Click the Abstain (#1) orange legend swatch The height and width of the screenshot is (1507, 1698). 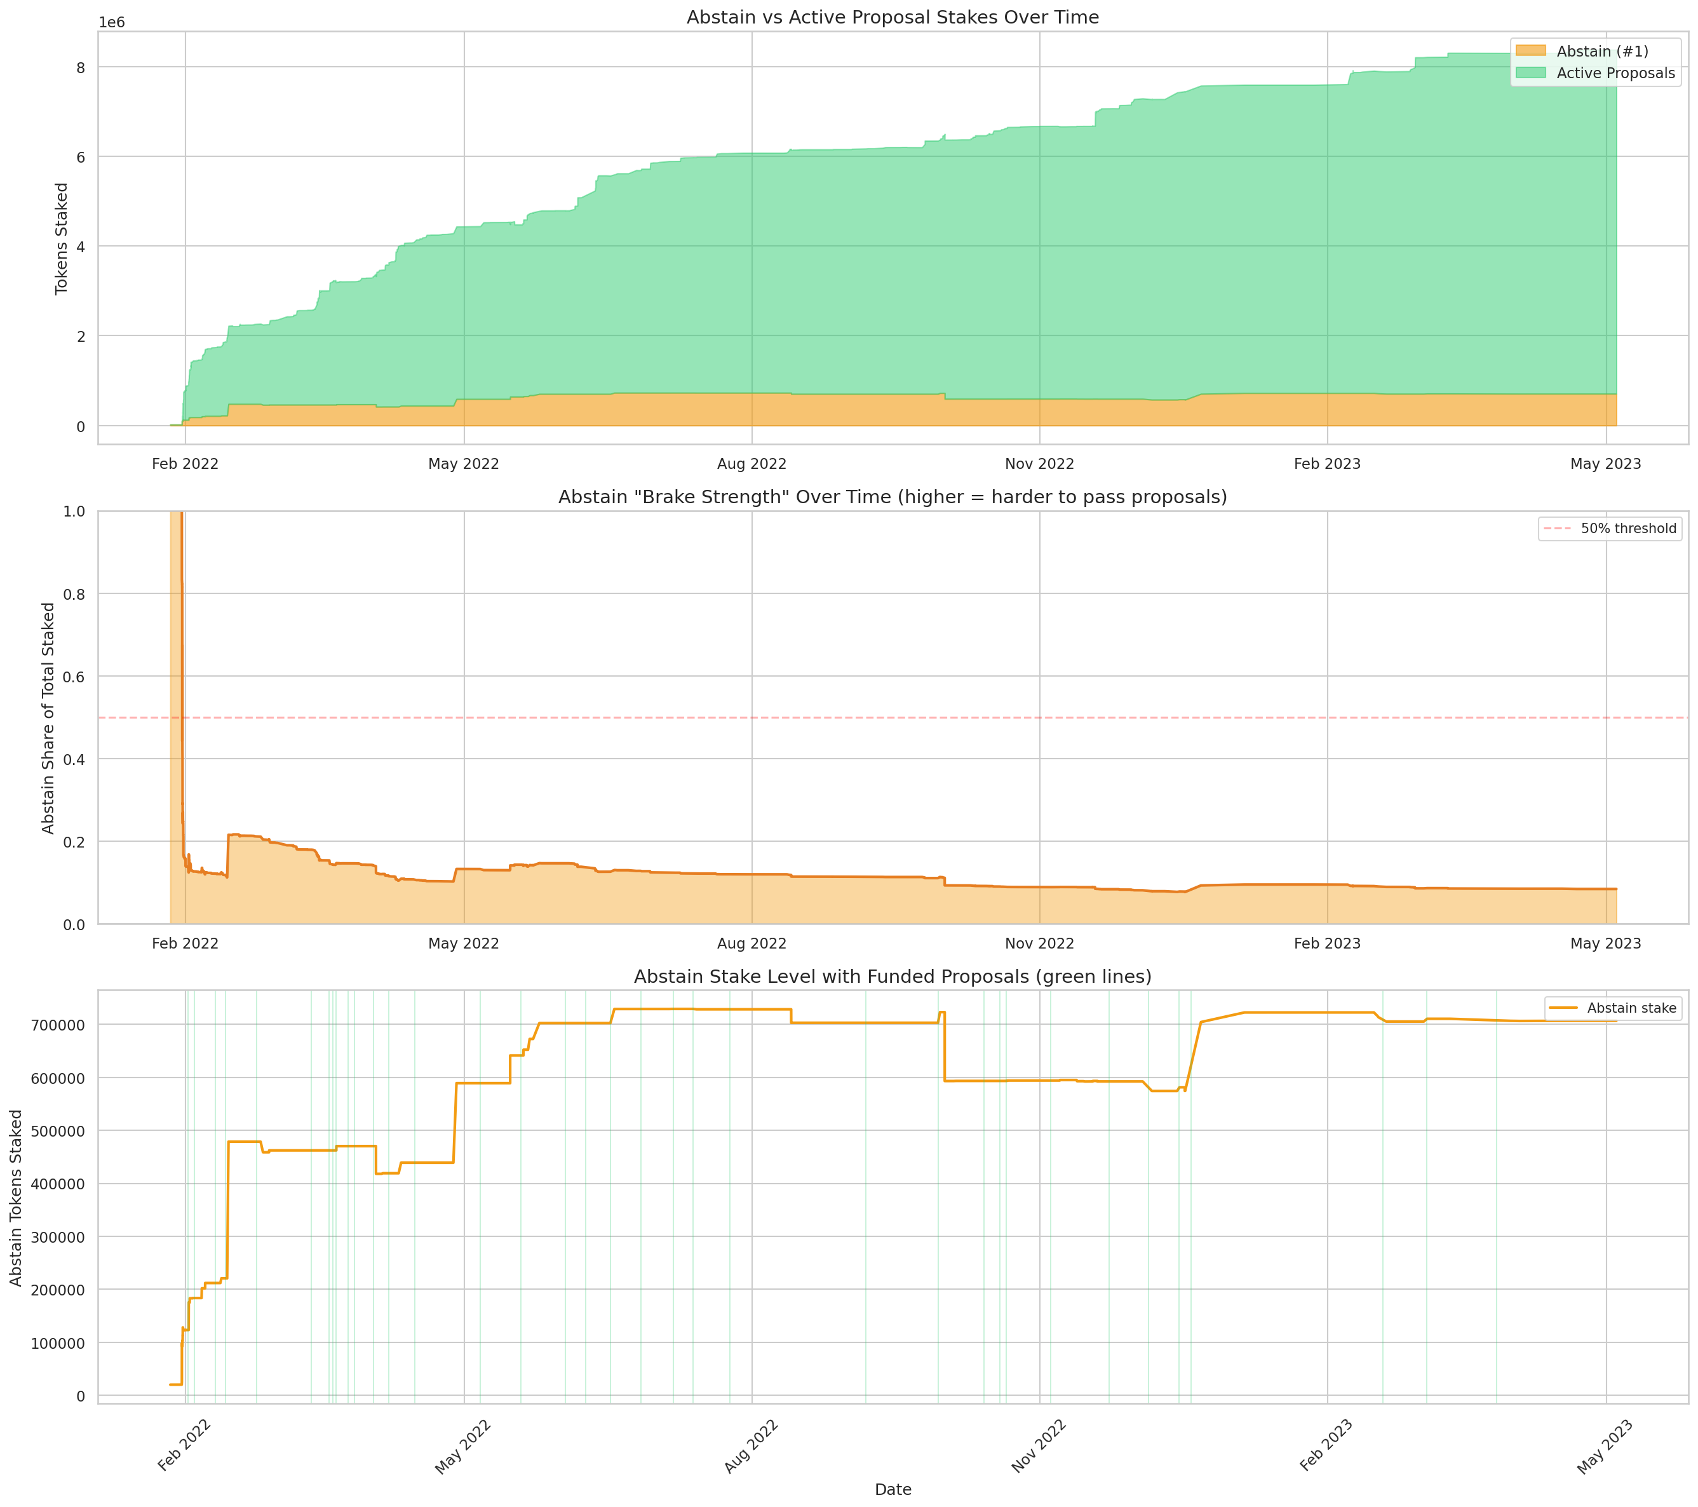(1530, 51)
